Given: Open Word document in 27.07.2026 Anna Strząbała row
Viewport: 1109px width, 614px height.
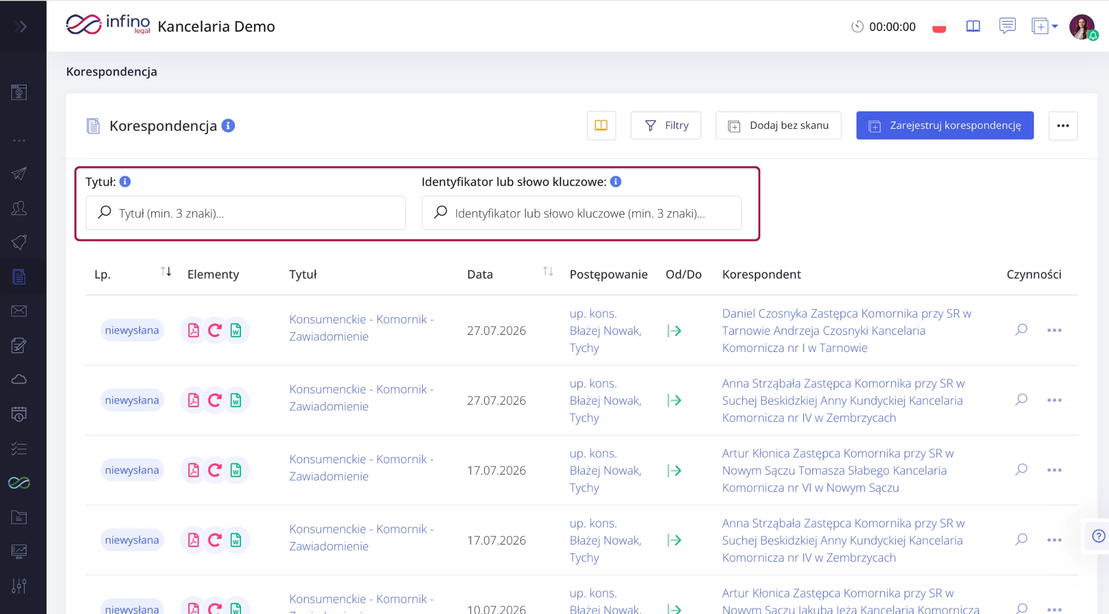Looking at the screenshot, I should [x=236, y=400].
